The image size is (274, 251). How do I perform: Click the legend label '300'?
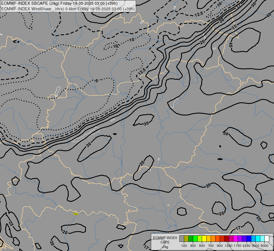click(x=193, y=246)
